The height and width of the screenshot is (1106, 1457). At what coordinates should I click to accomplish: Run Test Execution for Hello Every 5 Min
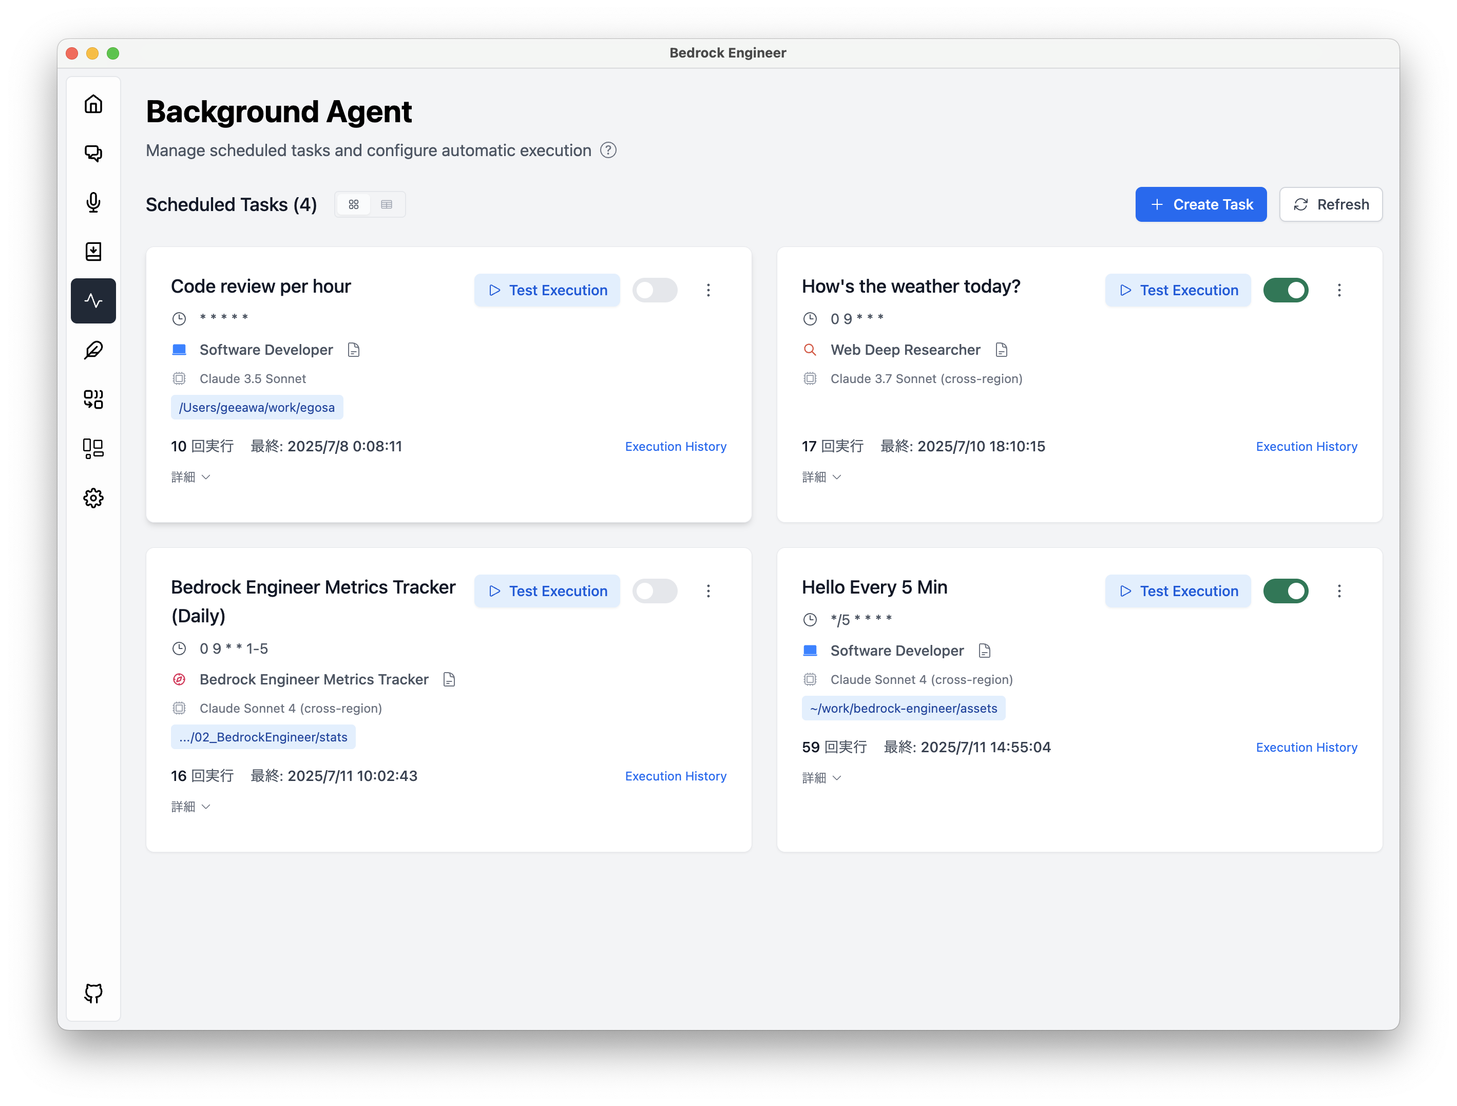(x=1178, y=591)
